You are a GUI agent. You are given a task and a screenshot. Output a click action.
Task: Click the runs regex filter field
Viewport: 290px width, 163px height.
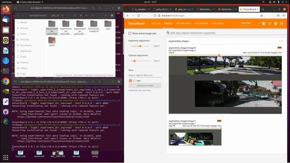(145, 76)
